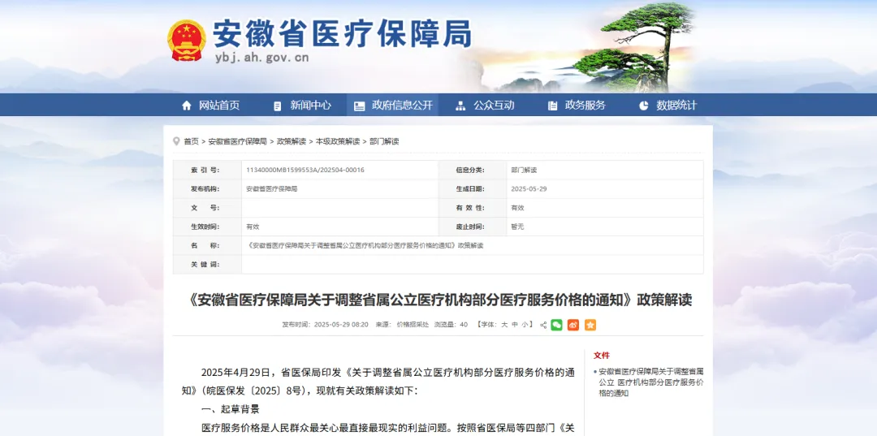Click index number 11340000MB1599553A/202504-00016
The width and height of the screenshot is (877, 436).
coord(305,170)
